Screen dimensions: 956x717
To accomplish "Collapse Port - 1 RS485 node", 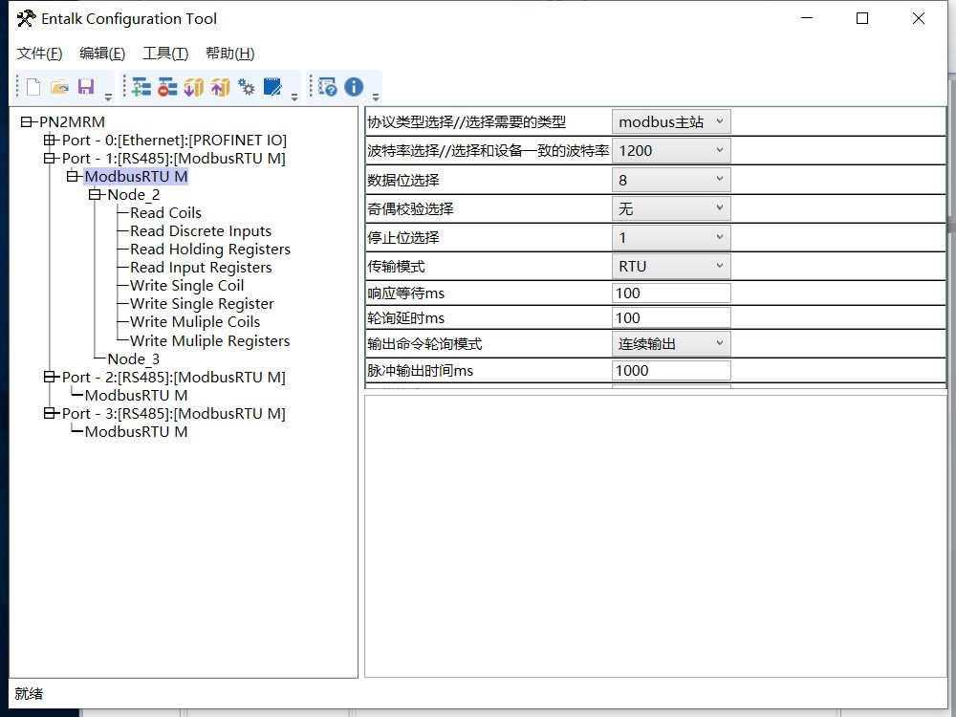I will click(50, 159).
